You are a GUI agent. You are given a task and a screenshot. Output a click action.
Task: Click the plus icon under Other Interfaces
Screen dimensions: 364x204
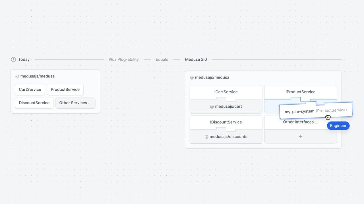pyautogui.click(x=301, y=137)
